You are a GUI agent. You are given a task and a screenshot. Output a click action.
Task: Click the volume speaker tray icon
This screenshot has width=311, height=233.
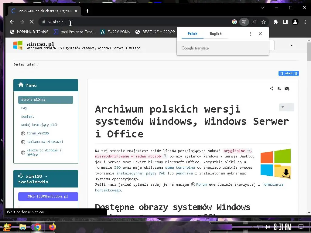(x=267, y=227)
